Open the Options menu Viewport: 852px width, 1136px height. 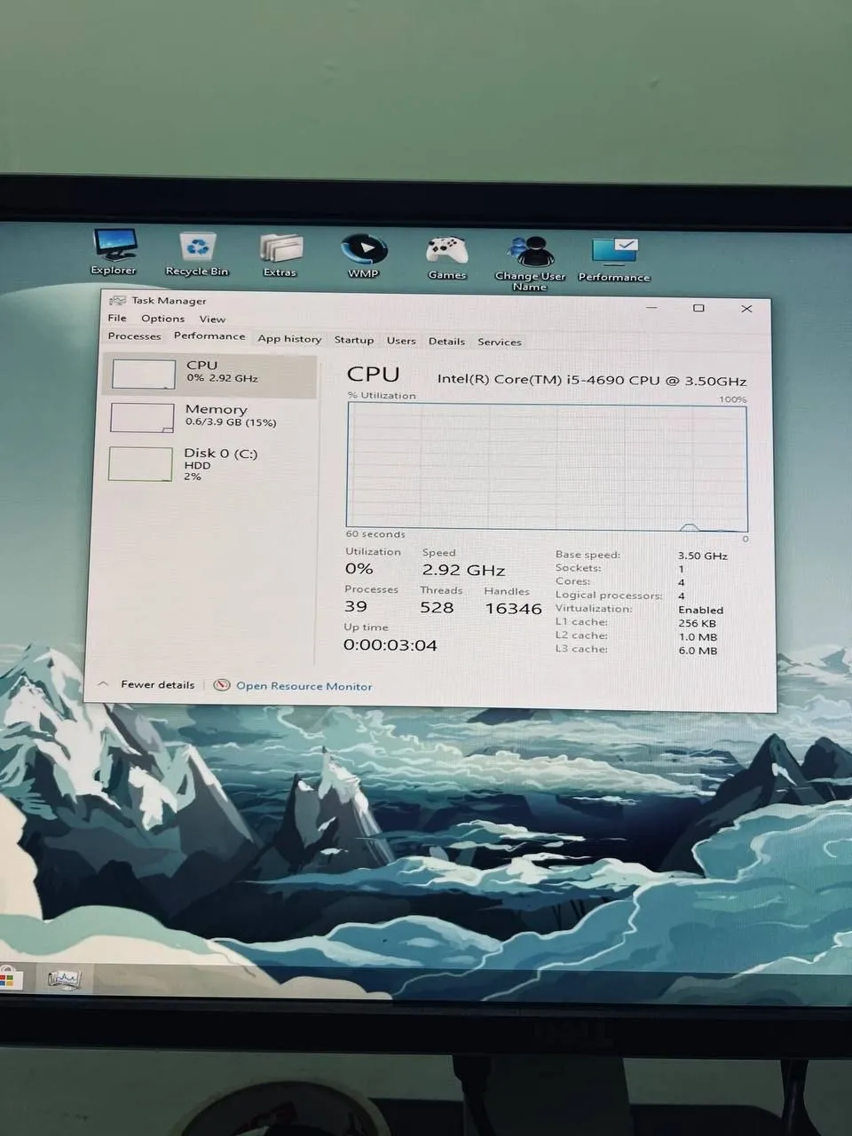point(163,319)
